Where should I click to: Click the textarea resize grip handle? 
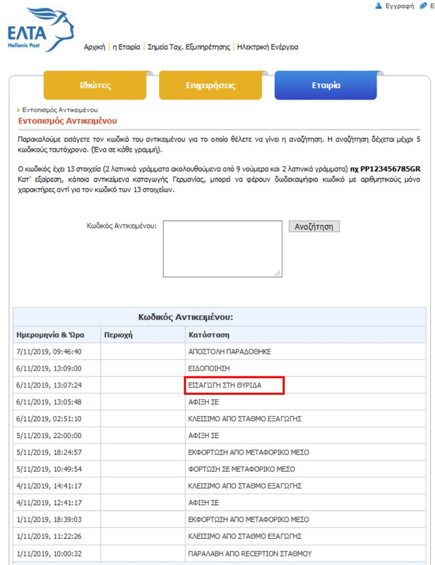(x=278, y=273)
